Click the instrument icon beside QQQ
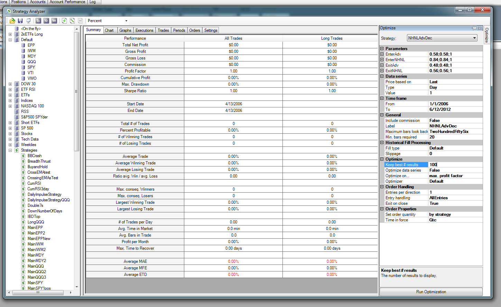501x307 pixels. [23, 62]
